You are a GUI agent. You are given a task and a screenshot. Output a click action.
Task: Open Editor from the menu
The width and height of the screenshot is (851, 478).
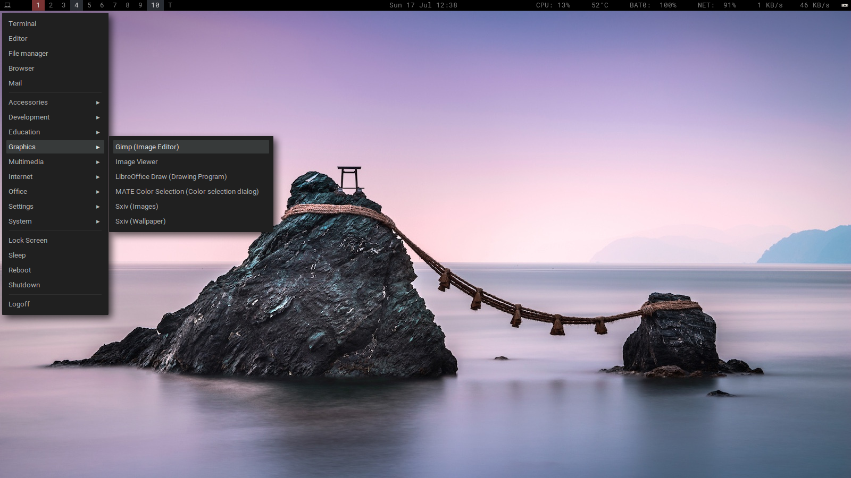pos(55,39)
